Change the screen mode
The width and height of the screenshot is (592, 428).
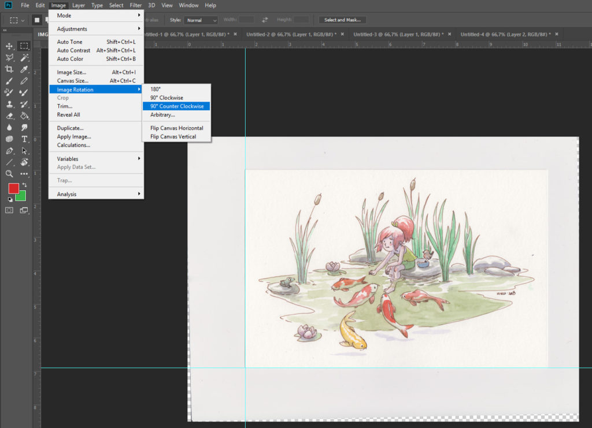(24, 210)
